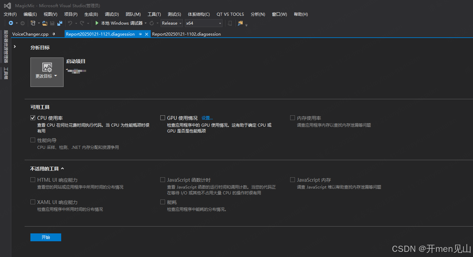The height and width of the screenshot is (257, 473).
Task: Click the blue Start button
Action: click(46, 237)
